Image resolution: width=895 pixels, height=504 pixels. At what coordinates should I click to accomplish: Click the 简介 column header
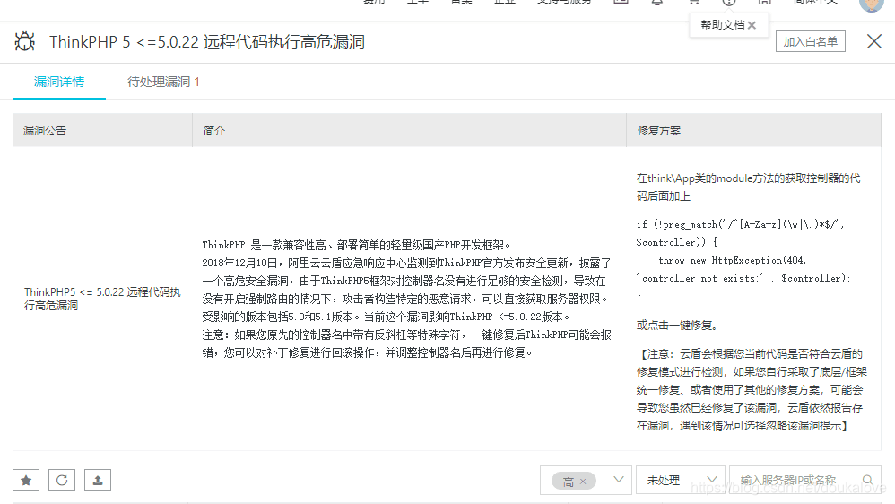pyautogui.click(x=409, y=131)
